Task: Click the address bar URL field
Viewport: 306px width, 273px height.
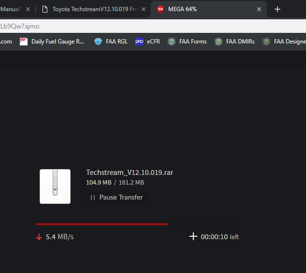Action: (153, 26)
